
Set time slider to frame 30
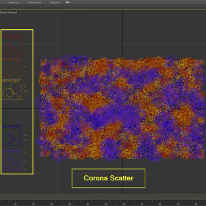[x=88, y=204]
